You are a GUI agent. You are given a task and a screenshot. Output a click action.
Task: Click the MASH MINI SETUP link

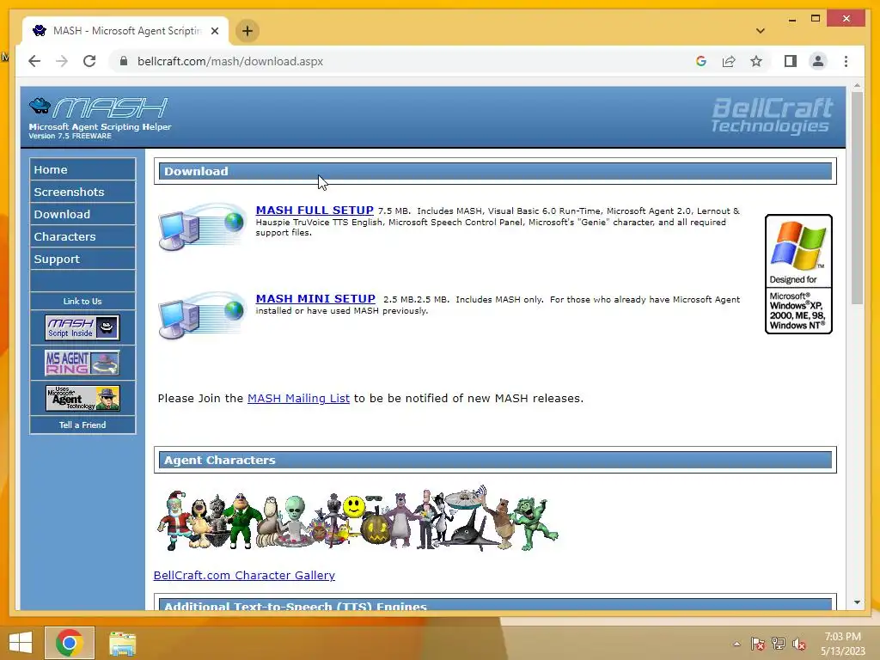pos(315,298)
